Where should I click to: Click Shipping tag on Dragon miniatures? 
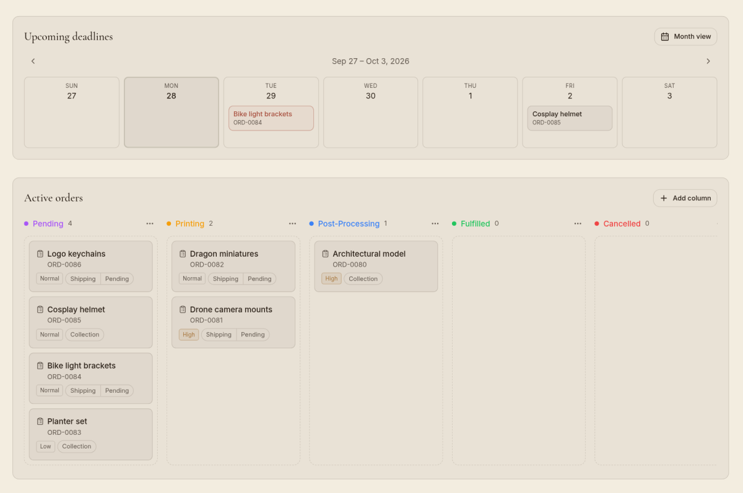click(x=225, y=279)
